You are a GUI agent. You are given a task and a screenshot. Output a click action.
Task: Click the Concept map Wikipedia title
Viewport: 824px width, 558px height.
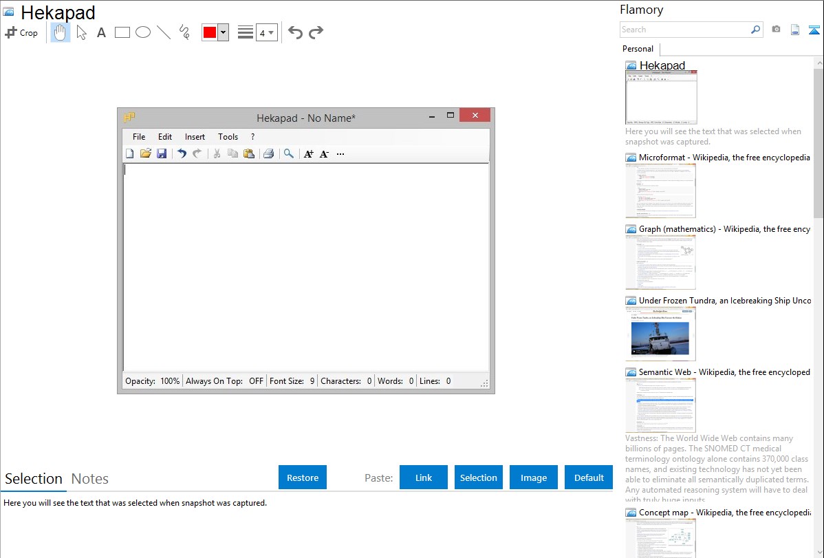(x=724, y=512)
